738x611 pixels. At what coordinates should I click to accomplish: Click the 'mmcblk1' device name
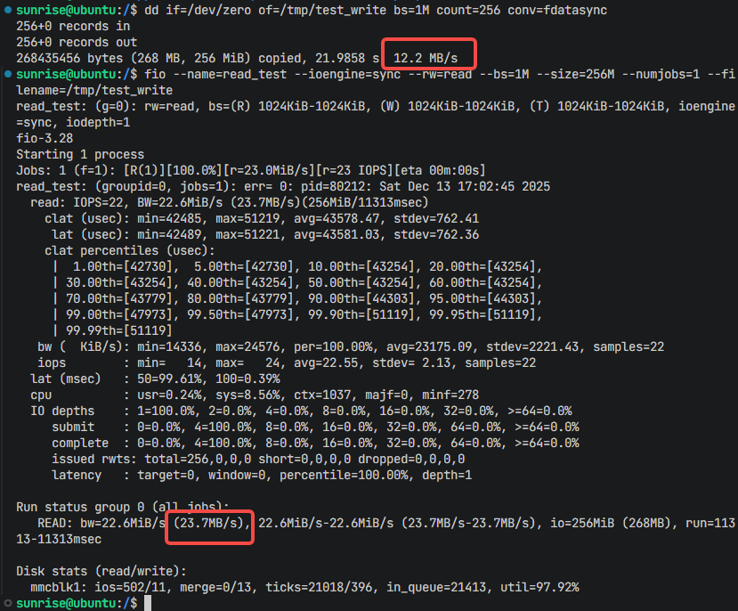(x=59, y=586)
